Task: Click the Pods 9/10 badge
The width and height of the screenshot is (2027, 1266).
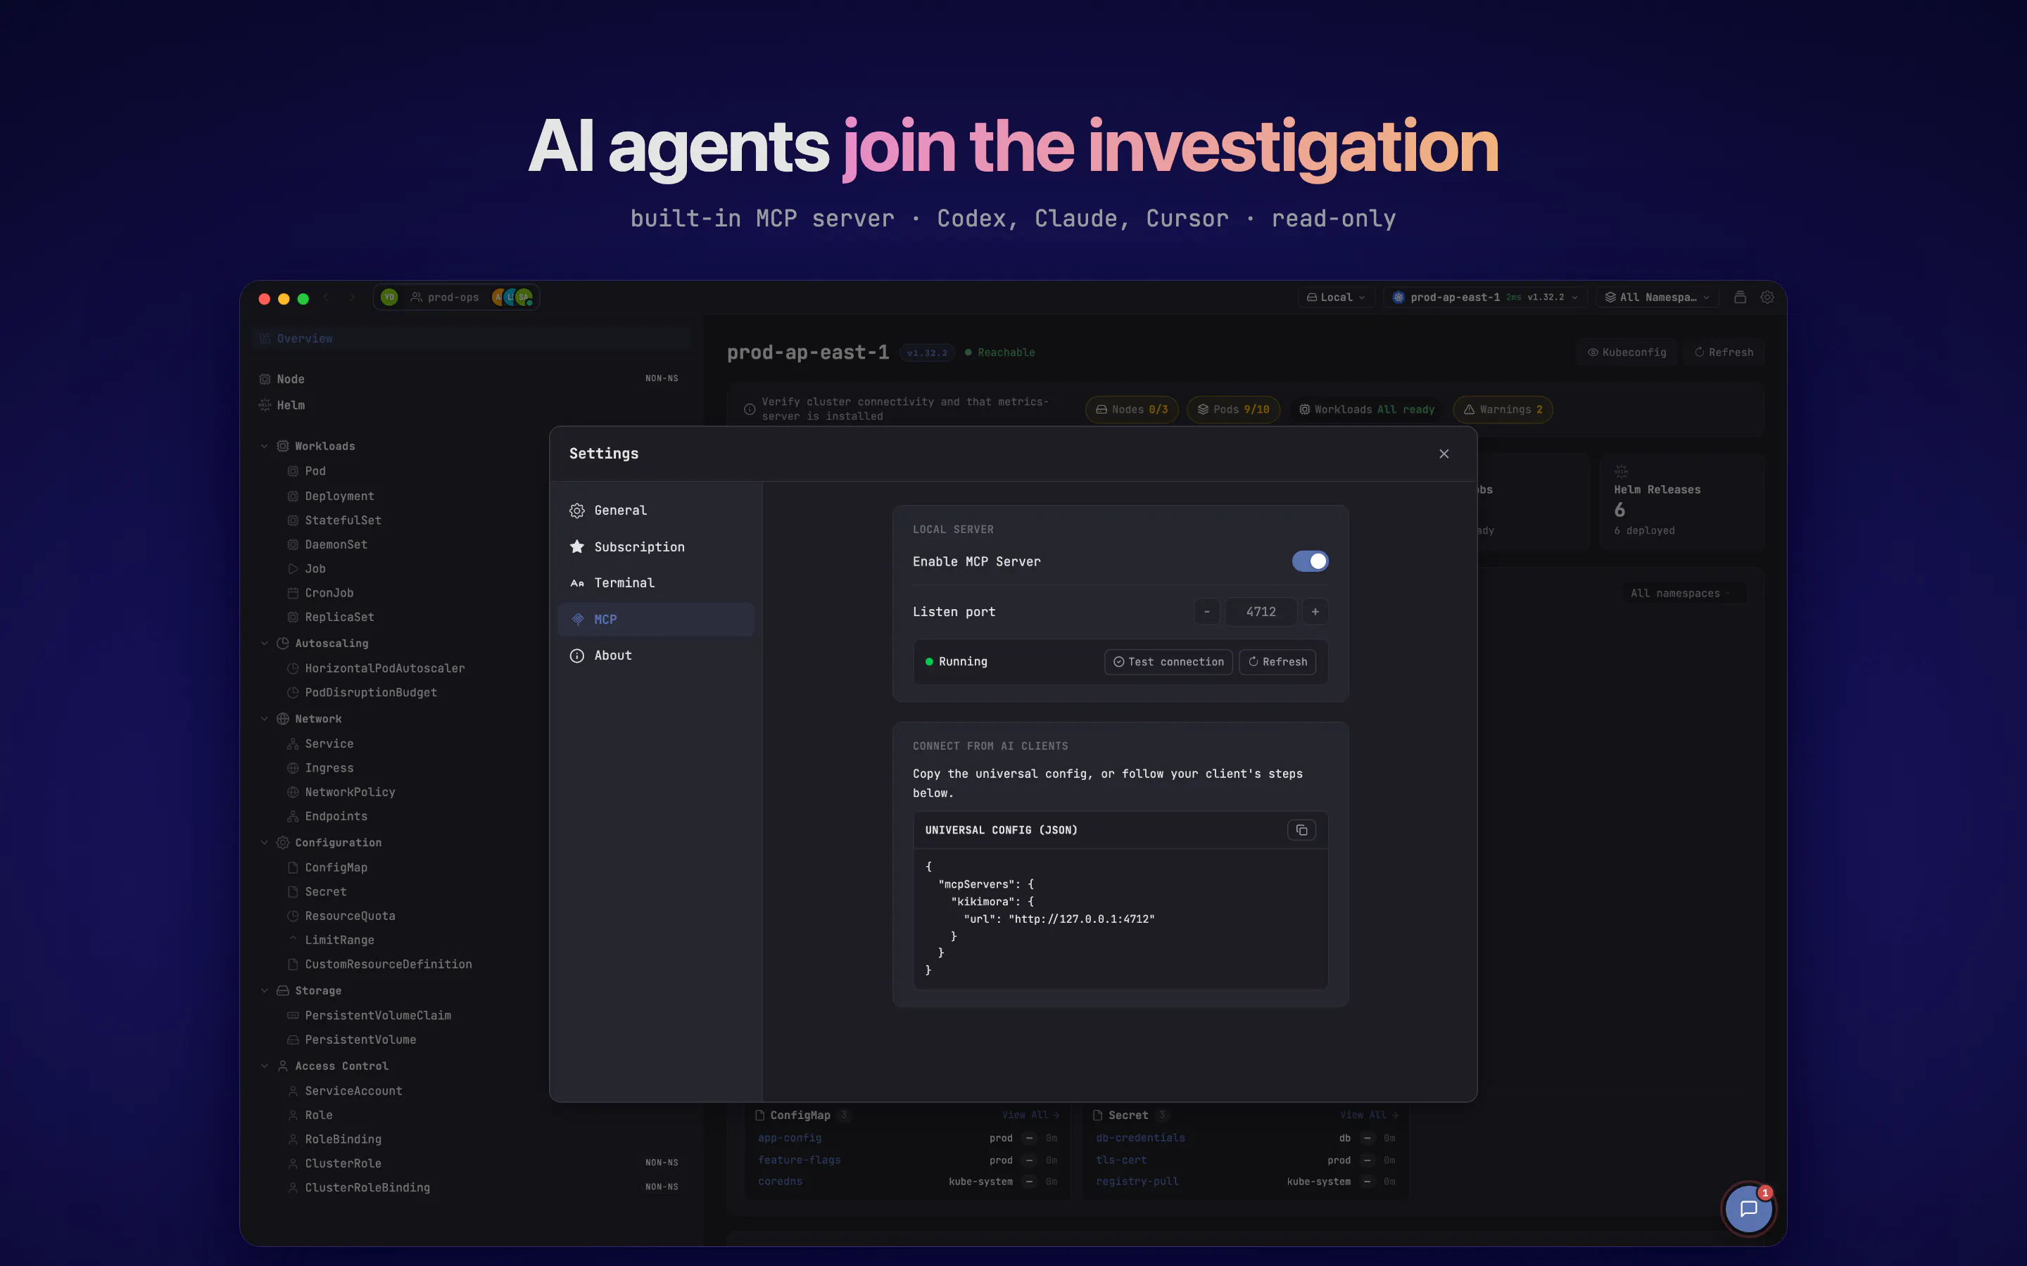Action: tap(1233, 409)
